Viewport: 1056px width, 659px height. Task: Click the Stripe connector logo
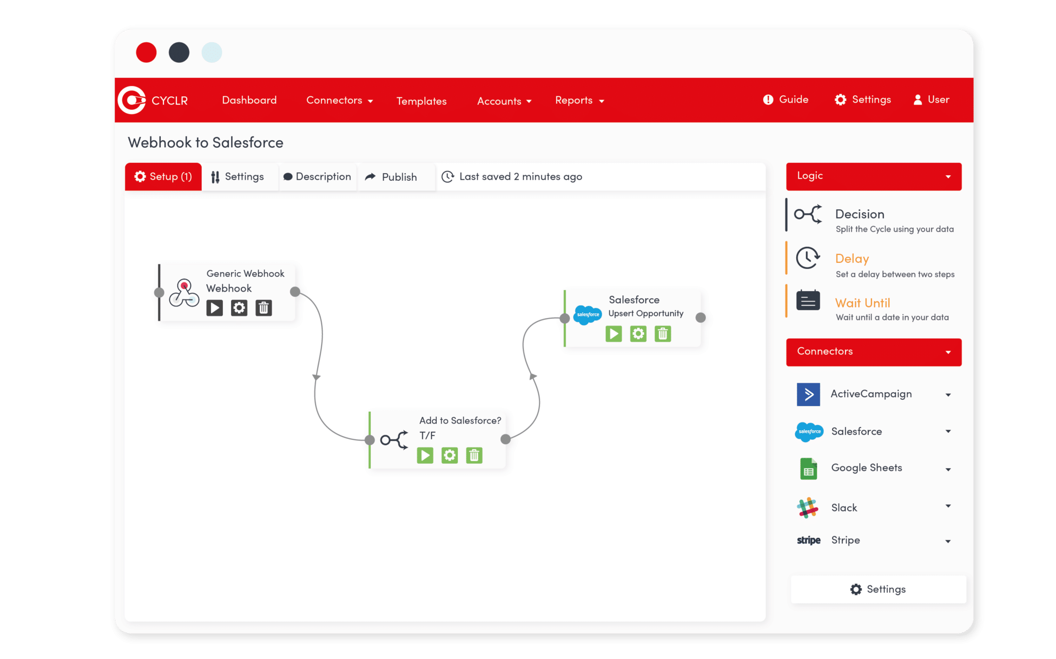808,540
